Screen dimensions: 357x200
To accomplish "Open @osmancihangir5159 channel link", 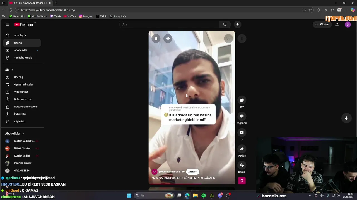I will pos(172,172).
